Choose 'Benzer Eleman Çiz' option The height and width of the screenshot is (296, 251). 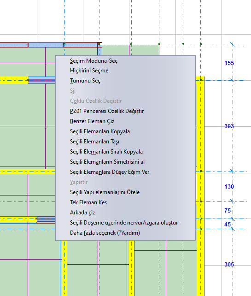pyautogui.click(x=125, y=121)
